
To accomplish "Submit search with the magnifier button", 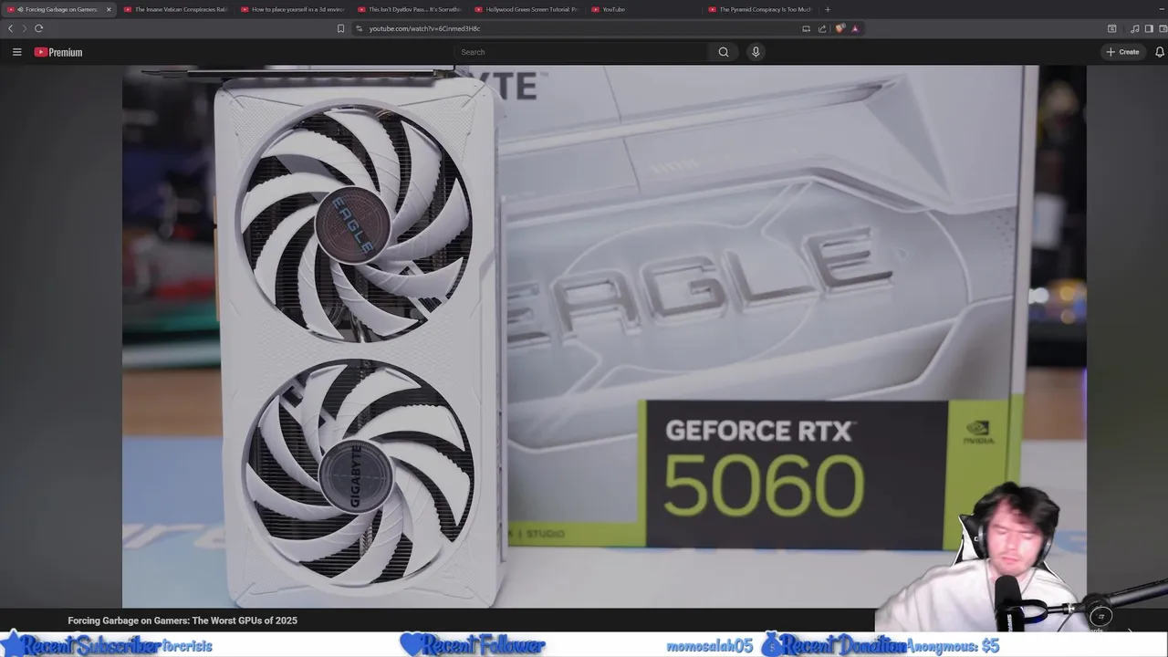I will tap(724, 52).
